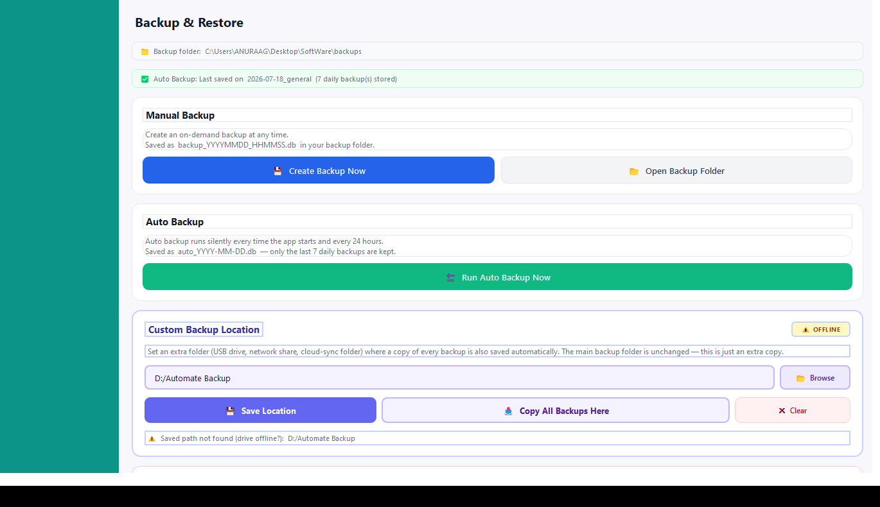This screenshot has width=880, height=507.
Task: Click the red X icon on Clear
Action: 782,411
